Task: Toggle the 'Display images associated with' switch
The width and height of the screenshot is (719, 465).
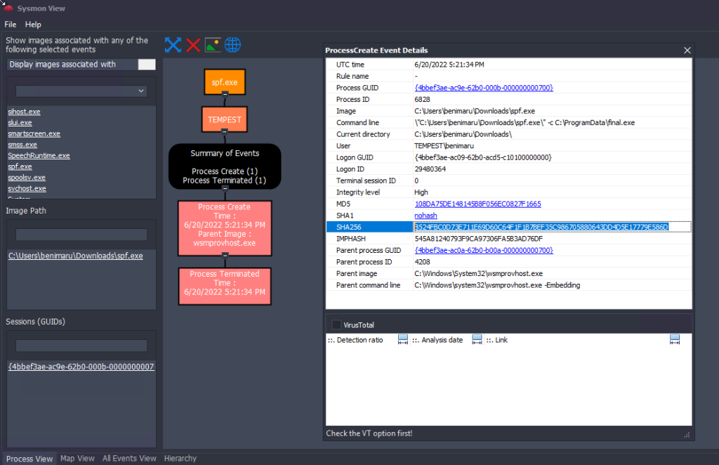Action: pyautogui.click(x=147, y=65)
